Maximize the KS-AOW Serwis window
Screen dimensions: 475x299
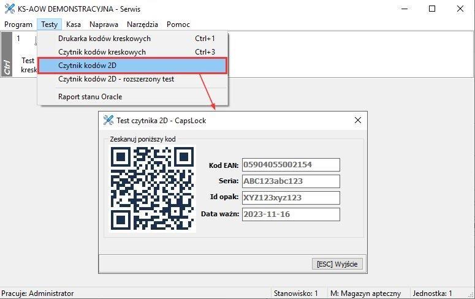point(432,9)
